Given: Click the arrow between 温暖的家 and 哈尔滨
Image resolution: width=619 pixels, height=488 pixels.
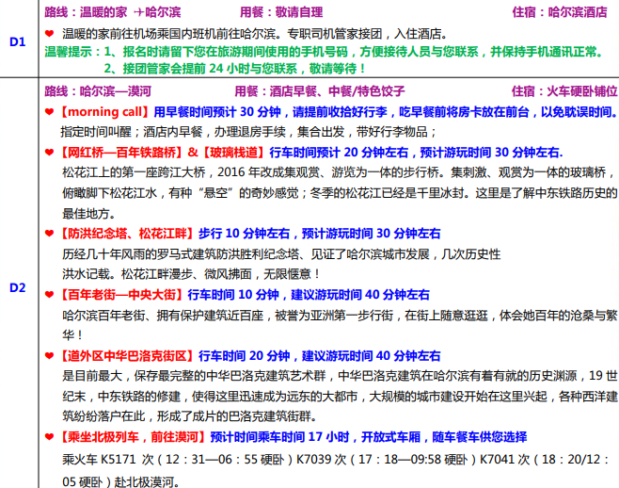Looking at the screenshot, I should coord(138,13).
